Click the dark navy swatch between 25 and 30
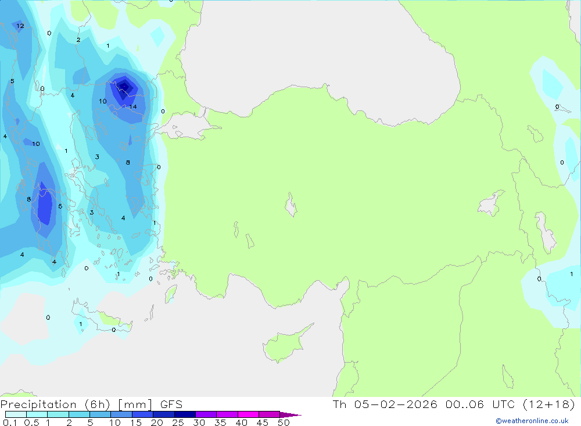This screenshot has height=426, width=581. pyautogui.click(x=185, y=414)
